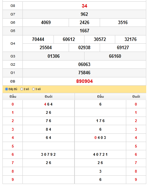Screen dimensions: 148x185
Task: Click the G4 number 30572
Action: [x=100, y=40]
